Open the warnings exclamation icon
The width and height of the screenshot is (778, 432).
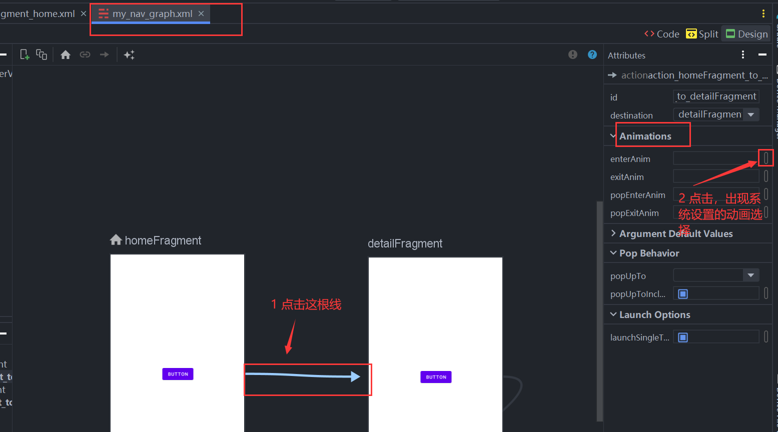[x=573, y=54]
